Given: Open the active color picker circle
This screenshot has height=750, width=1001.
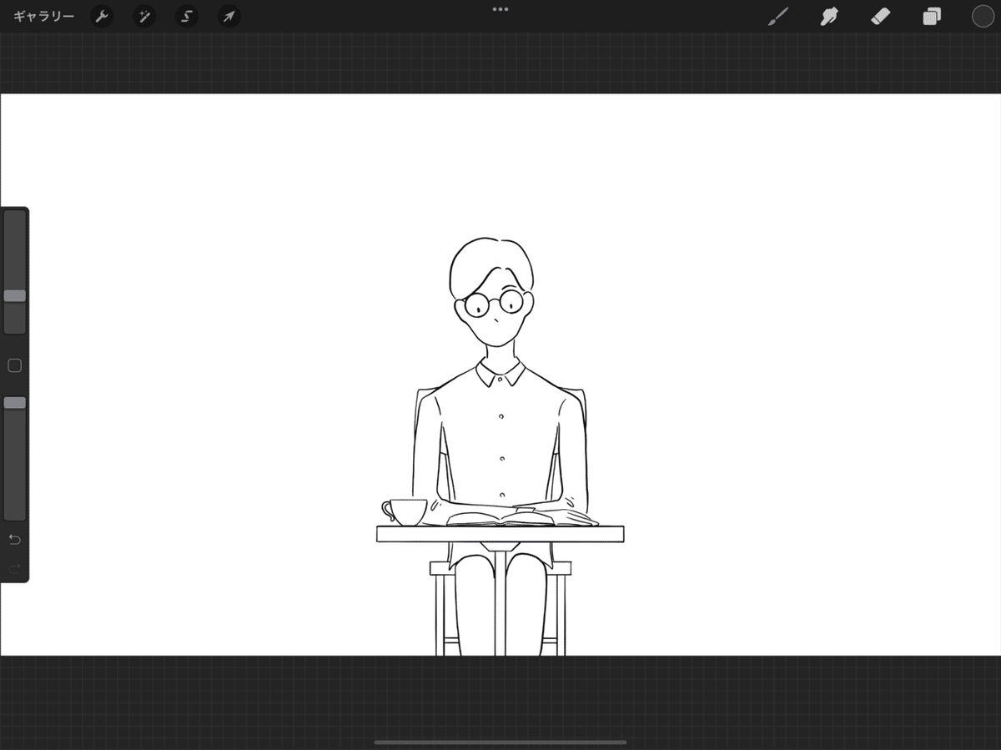Looking at the screenshot, I should 983,17.
